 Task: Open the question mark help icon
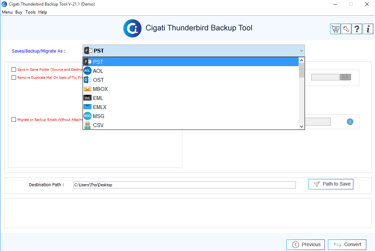coord(357,29)
